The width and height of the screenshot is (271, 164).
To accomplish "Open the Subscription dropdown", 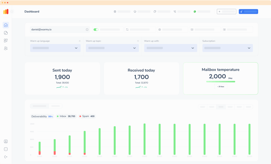I will [228, 48].
